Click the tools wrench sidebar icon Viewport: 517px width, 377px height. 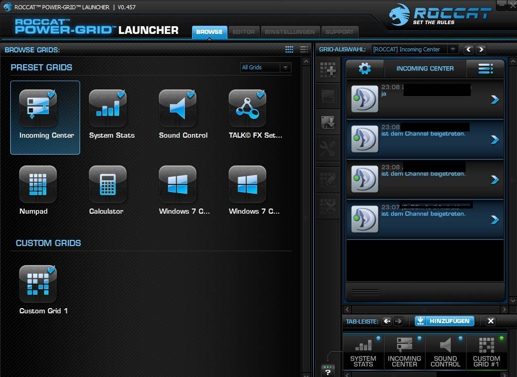pos(328,148)
